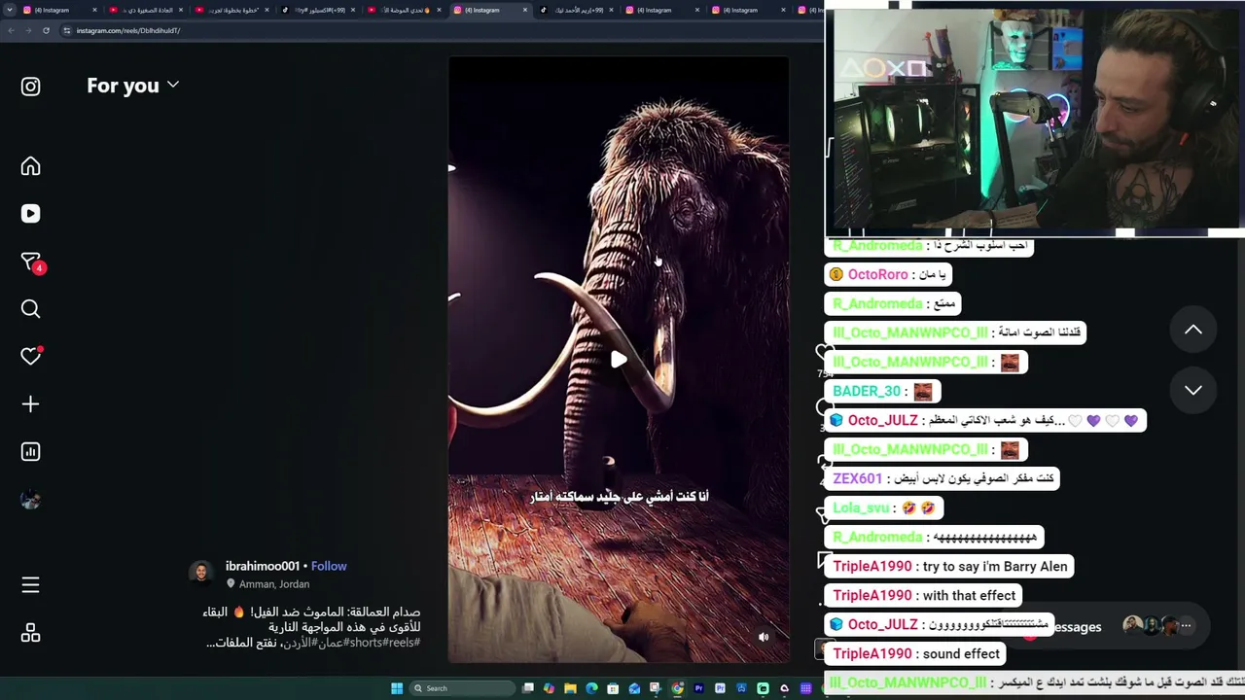Open Microsoft Edge from the taskbar
The image size is (1245, 700).
click(592, 688)
